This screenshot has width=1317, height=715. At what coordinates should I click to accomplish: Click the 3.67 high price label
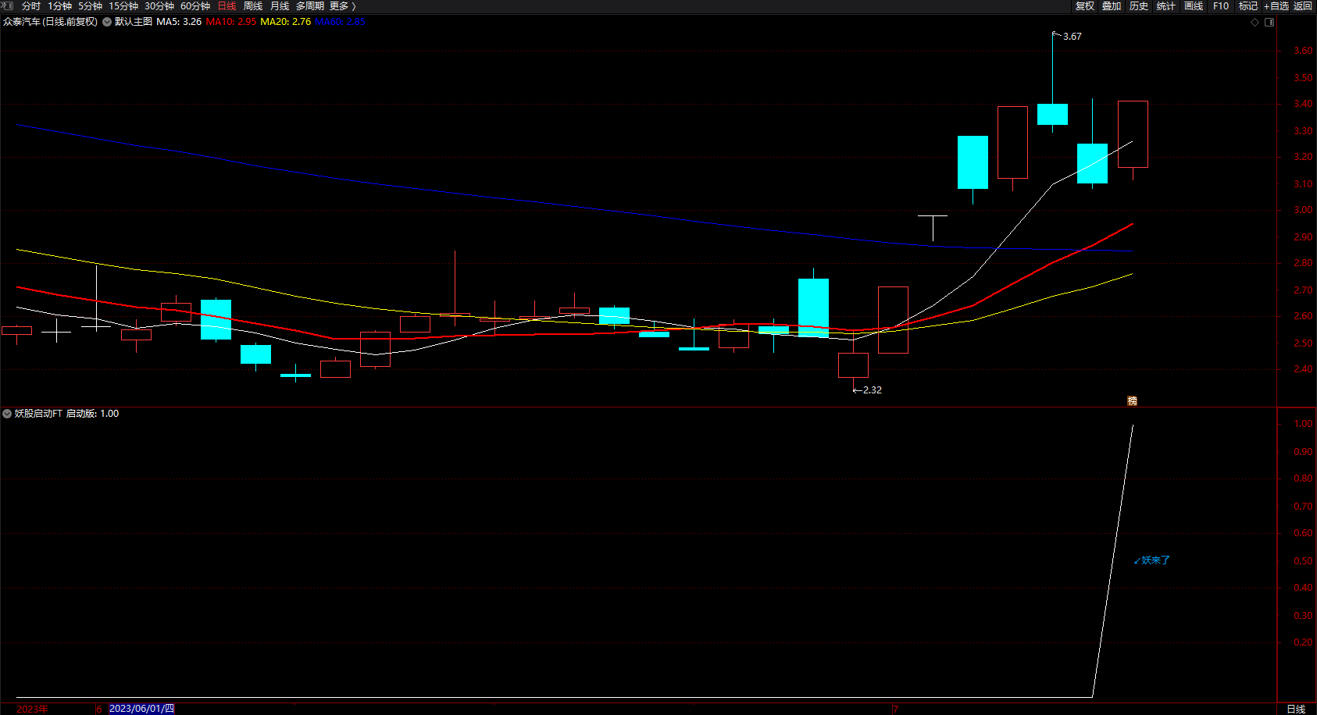coord(1073,37)
